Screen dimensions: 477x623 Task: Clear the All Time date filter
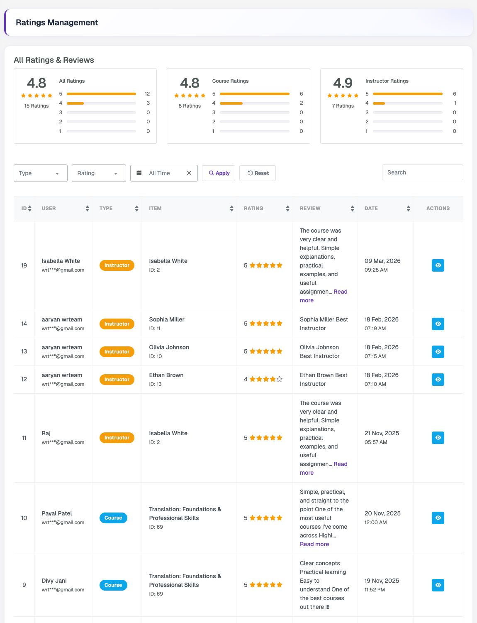pyautogui.click(x=189, y=173)
